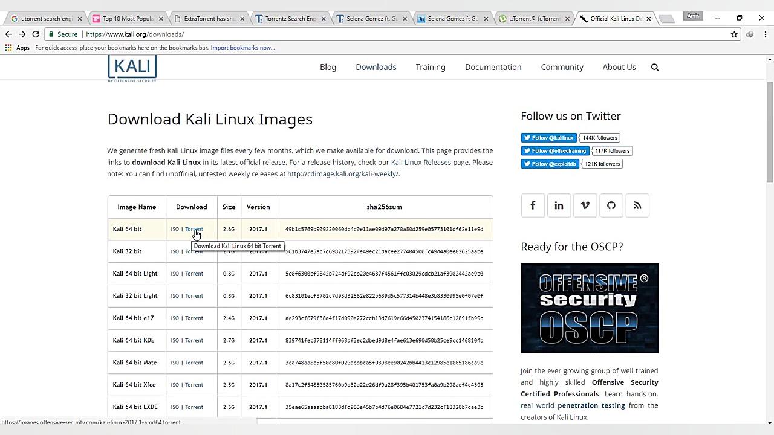This screenshot has height=435, width=774.
Task: Download the ISO for Kali 32 bit
Action: 175,251
